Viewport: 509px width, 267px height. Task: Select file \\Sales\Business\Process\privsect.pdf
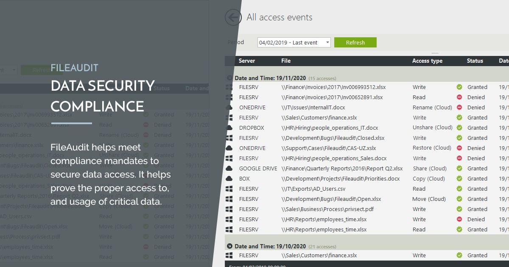pos(327,209)
